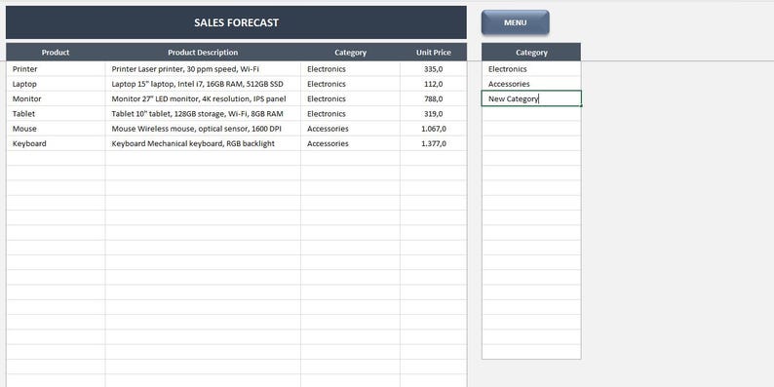Viewport: 774px width, 387px height.
Task: Select the unit price 1.377,0
Action: click(434, 143)
